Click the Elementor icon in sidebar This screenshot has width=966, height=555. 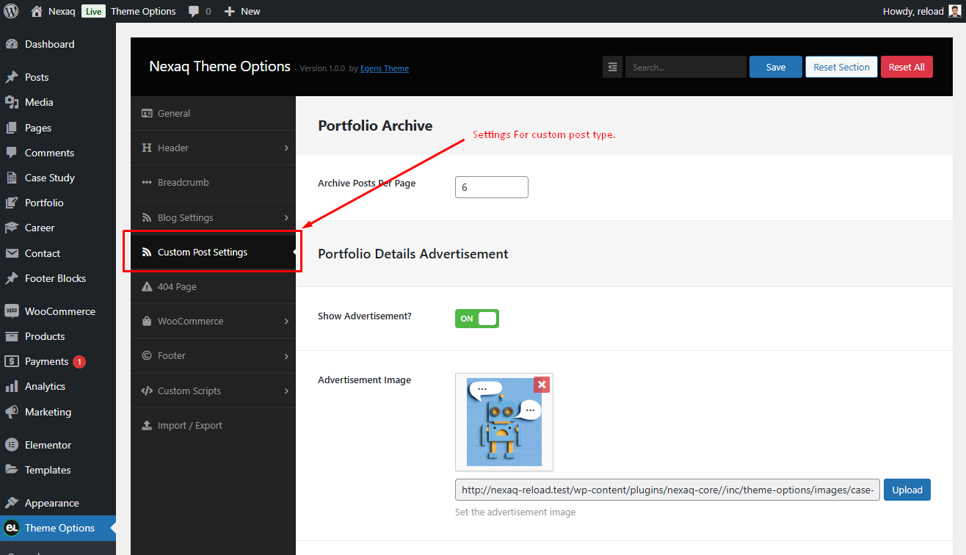pos(12,445)
